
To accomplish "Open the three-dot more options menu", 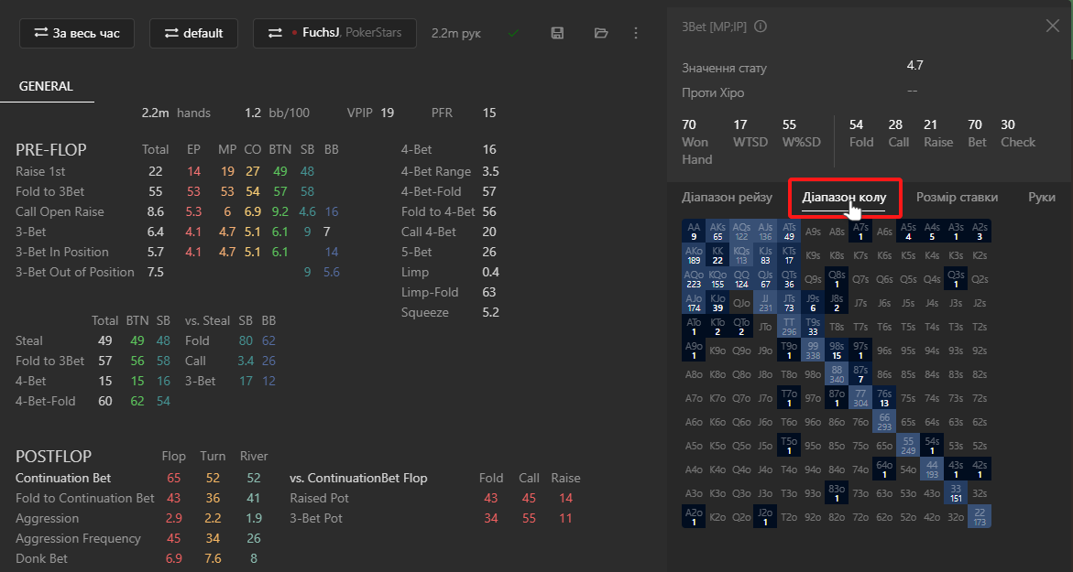I will tap(636, 33).
